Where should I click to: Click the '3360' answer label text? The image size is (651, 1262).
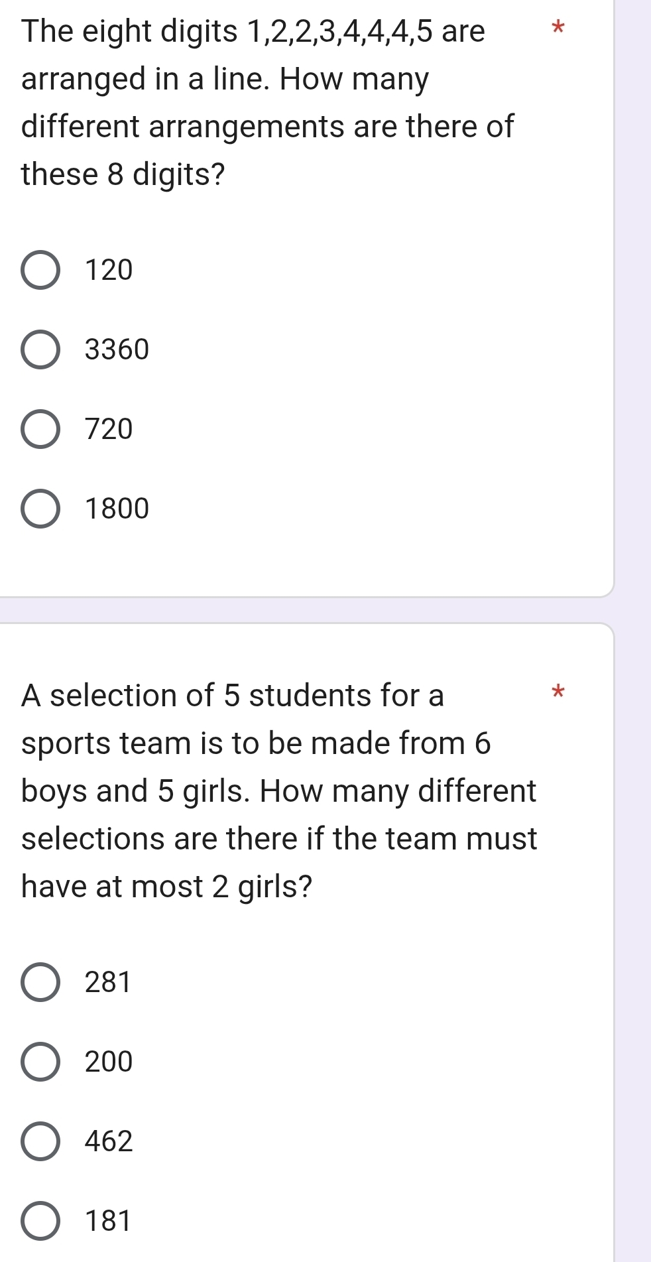click(117, 350)
